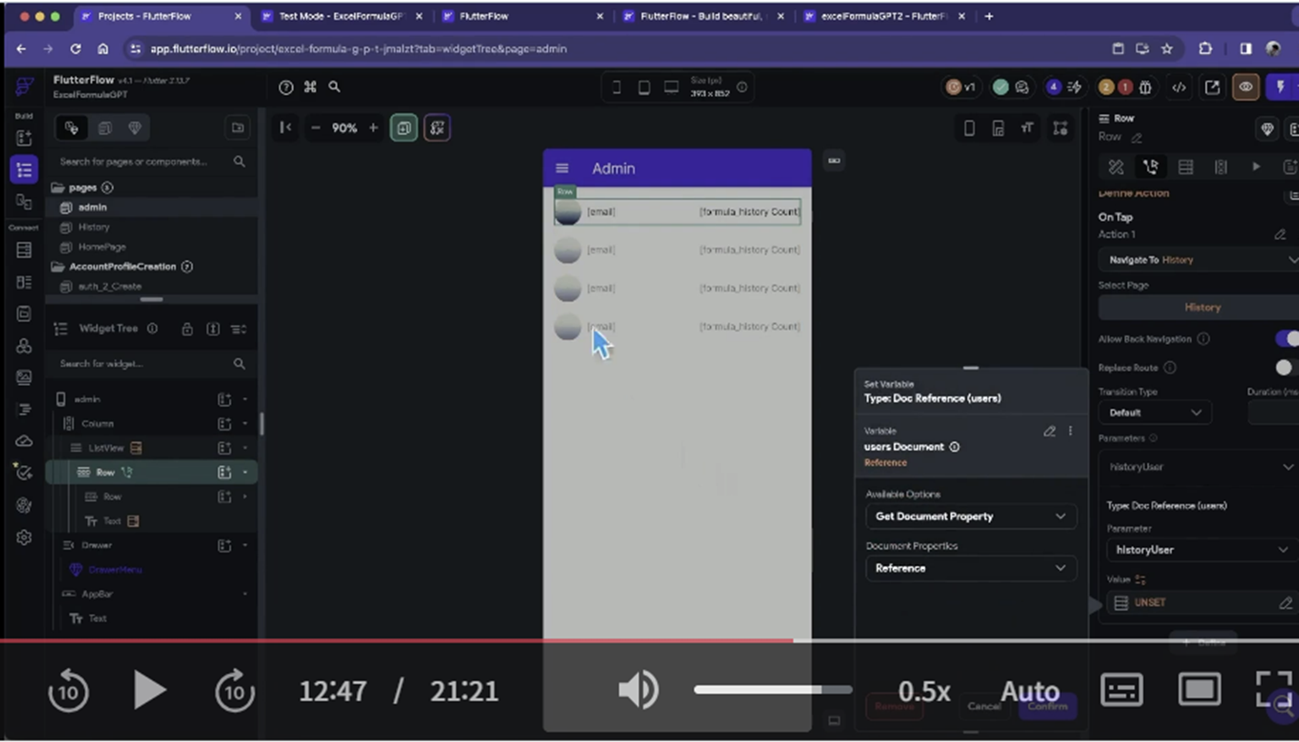Open the Transition Type Default dropdown
The image size is (1299, 742).
[x=1155, y=412]
